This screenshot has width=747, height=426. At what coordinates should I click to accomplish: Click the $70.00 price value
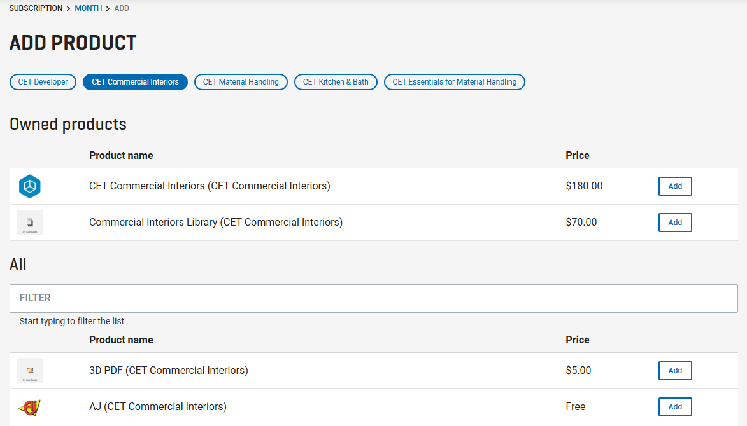(581, 222)
